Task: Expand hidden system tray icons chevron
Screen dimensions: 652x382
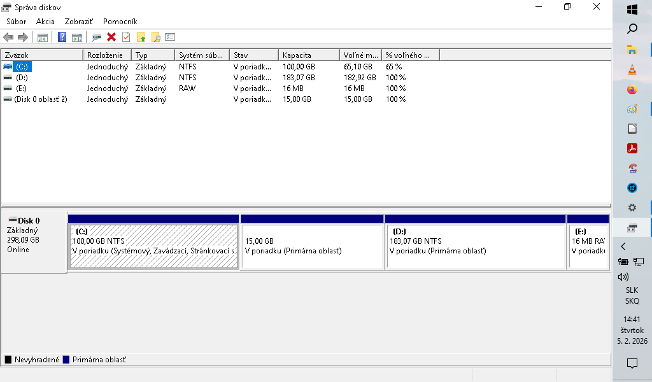Action: 623,246
